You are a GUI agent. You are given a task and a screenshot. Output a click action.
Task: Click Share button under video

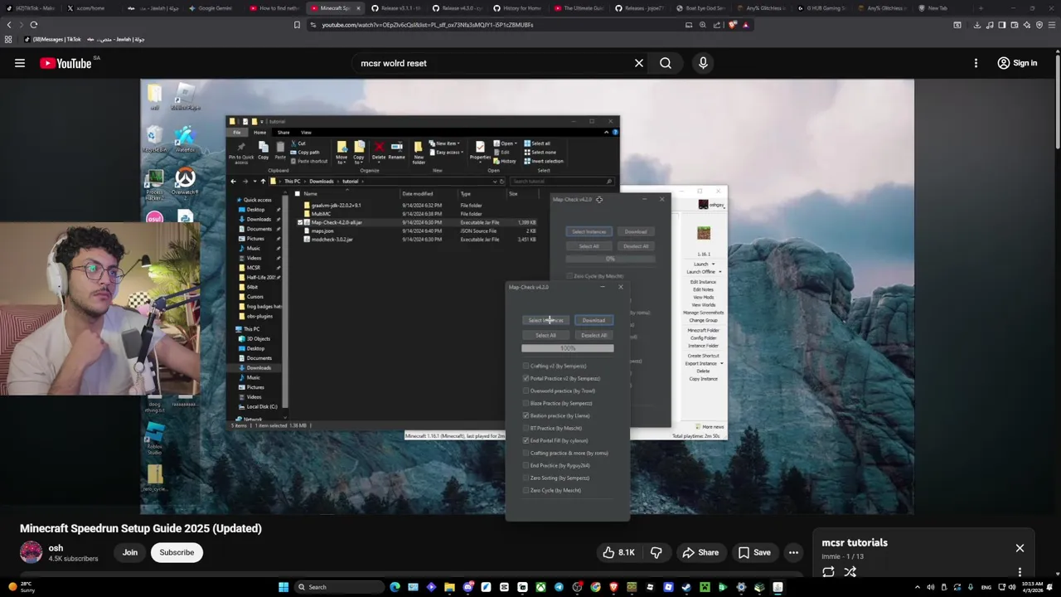click(x=700, y=552)
